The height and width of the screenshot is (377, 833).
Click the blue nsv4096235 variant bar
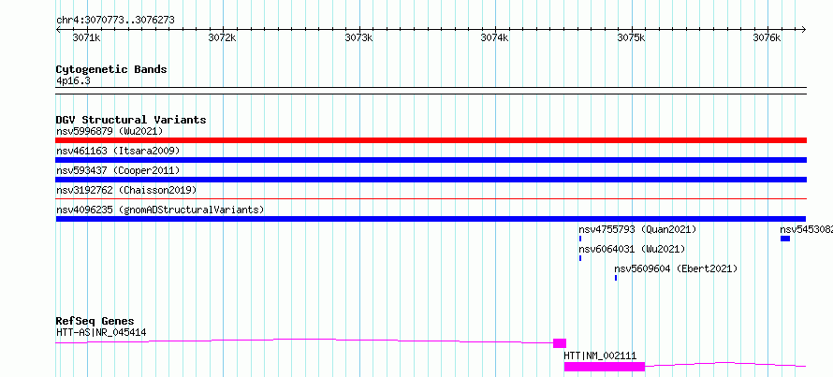[431, 219]
